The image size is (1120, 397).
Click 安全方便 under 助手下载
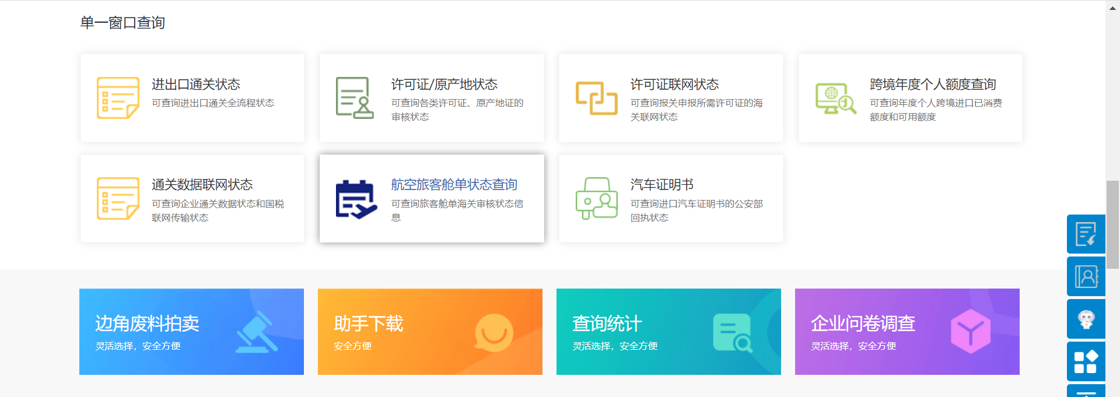pos(352,346)
